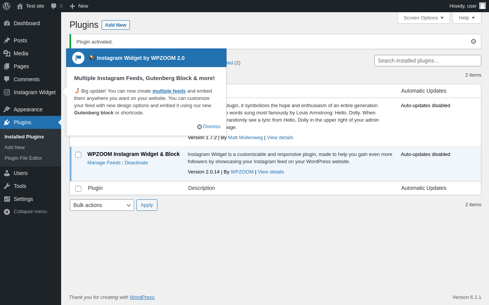
Task: Click the Deactivate link for WPZOOM plugin
Action: (x=136, y=162)
